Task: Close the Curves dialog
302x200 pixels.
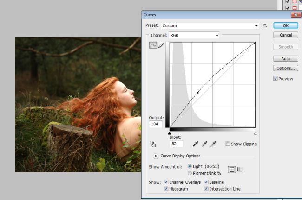Action: pyautogui.click(x=296, y=15)
